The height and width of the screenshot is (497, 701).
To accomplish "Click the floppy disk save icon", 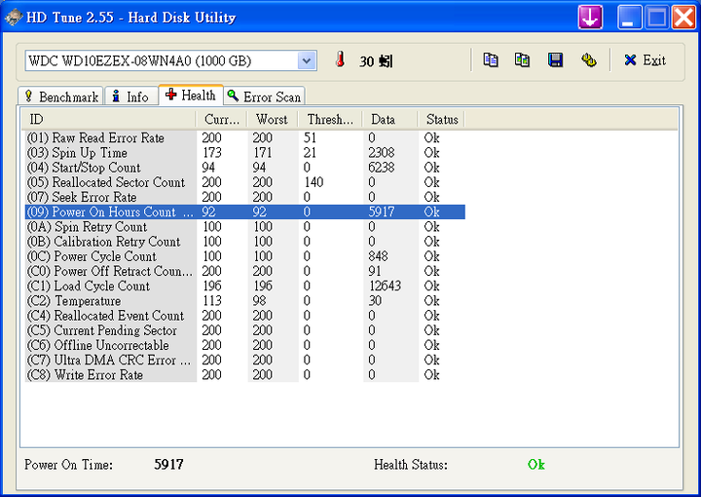I will [555, 60].
